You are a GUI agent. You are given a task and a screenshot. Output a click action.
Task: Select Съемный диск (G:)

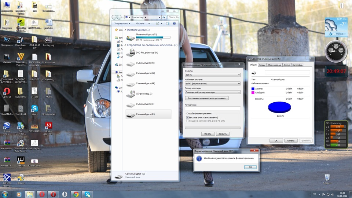148,73
